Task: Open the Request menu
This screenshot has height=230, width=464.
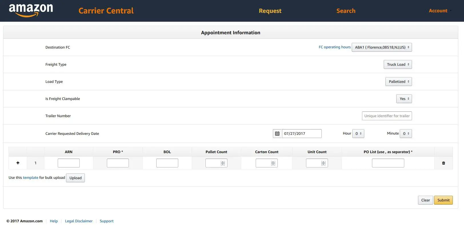Action: [x=270, y=11]
